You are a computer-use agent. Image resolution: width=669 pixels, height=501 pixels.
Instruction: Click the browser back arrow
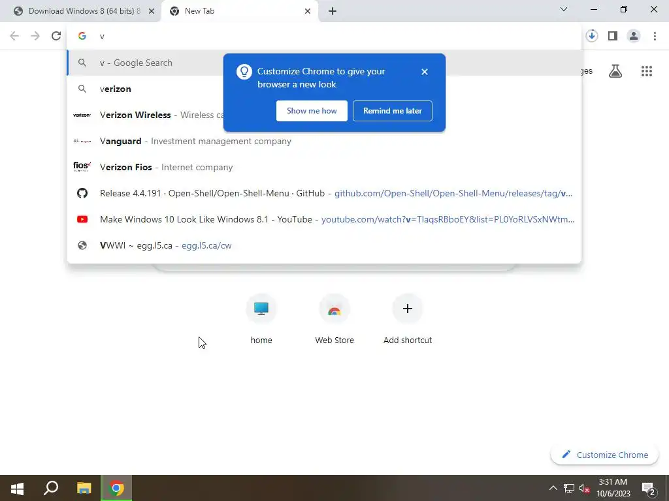[14, 36]
